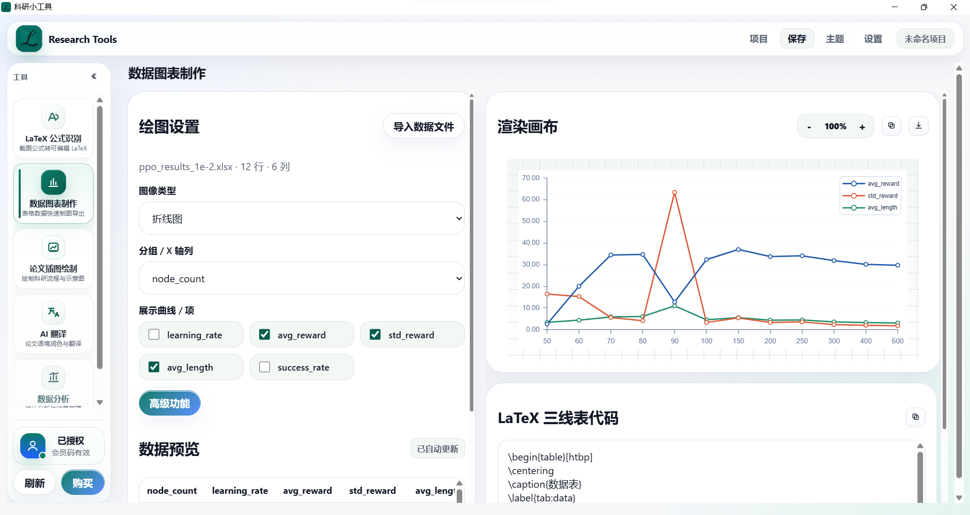Toggle avg_length series in chart legend
970x515 pixels.
(x=870, y=208)
